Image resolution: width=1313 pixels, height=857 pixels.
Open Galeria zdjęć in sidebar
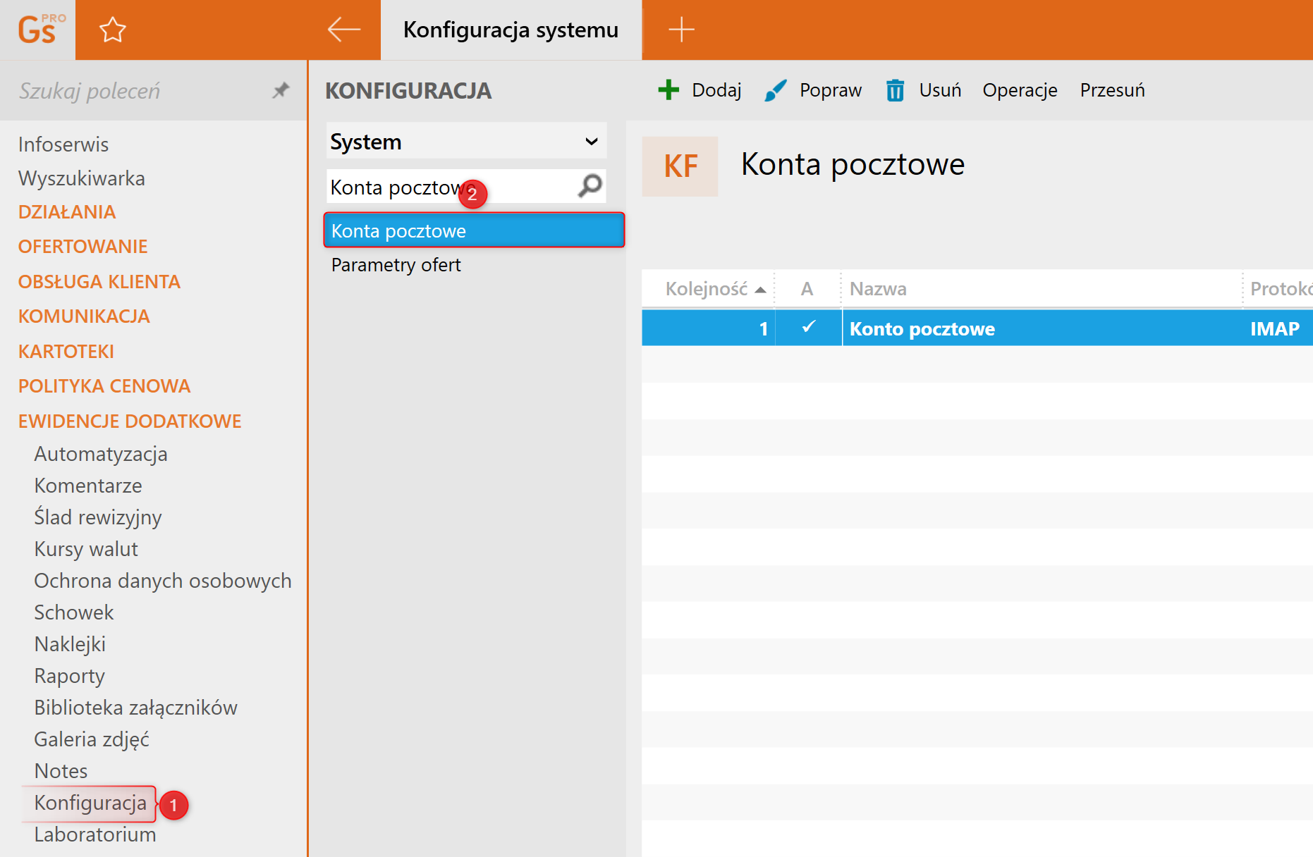click(x=92, y=739)
